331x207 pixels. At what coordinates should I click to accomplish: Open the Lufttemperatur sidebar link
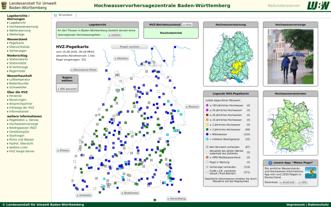(20, 79)
